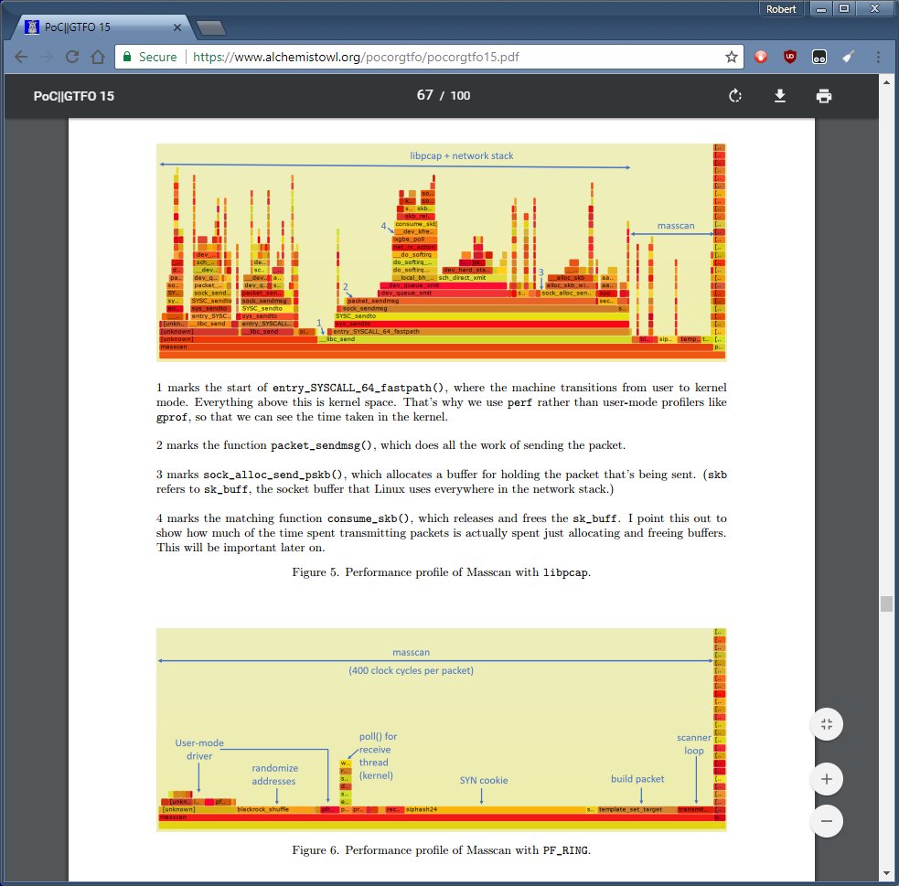The image size is (899, 886).
Task: Click the Figure 6 flame graph
Action: pyautogui.click(x=441, y=730)
